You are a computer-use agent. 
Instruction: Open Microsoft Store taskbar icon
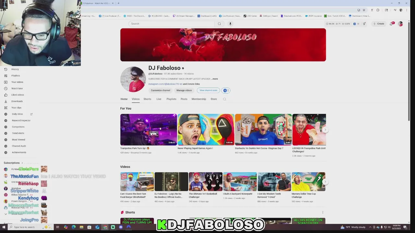[89, 227]
